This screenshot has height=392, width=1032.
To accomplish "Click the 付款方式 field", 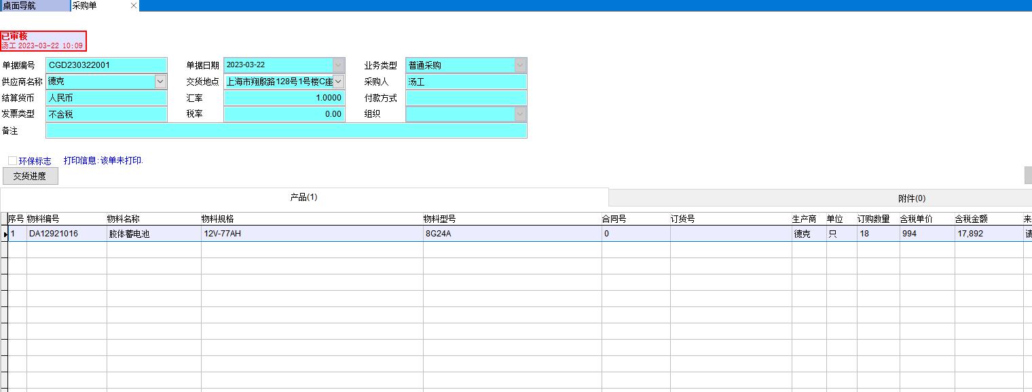I will click(x=466, y=98).
